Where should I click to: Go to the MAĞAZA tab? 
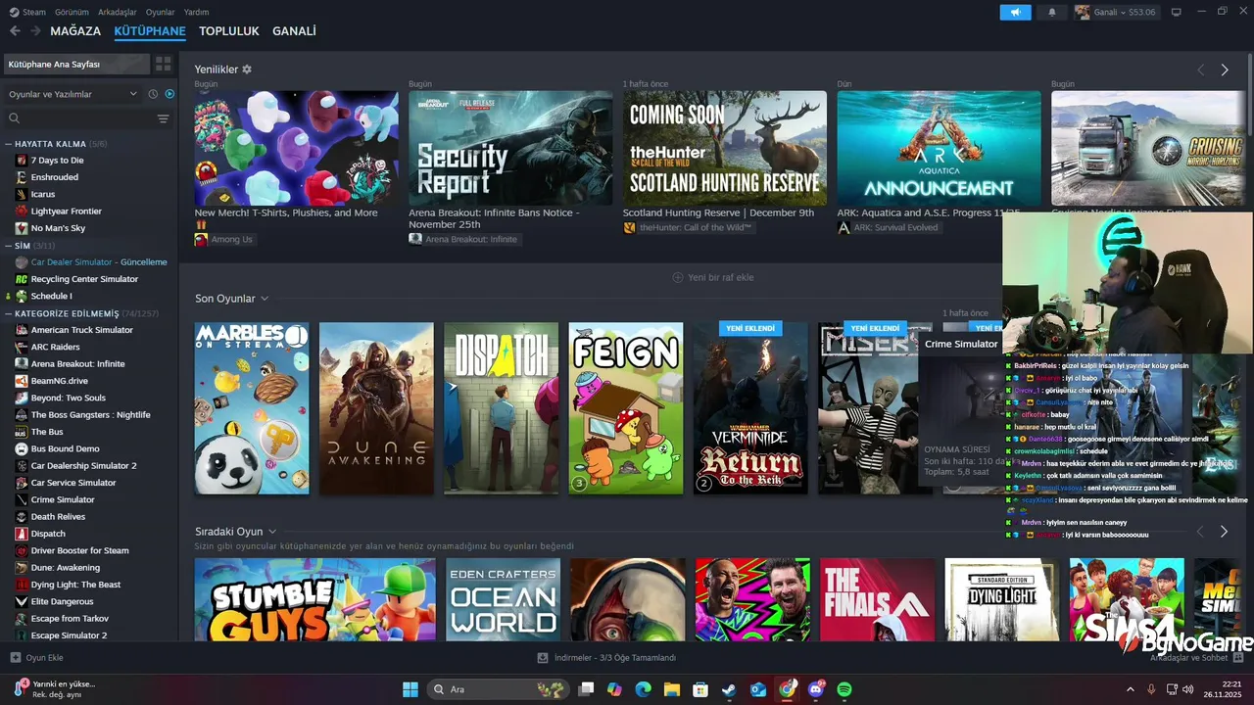click(75, 31)
